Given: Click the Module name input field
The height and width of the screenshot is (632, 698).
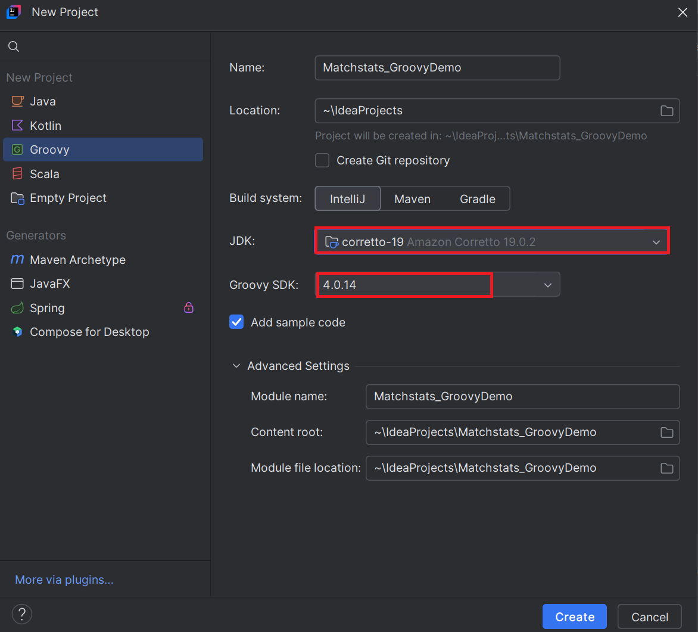Looking at the screenshot, I should pos(523,396).
